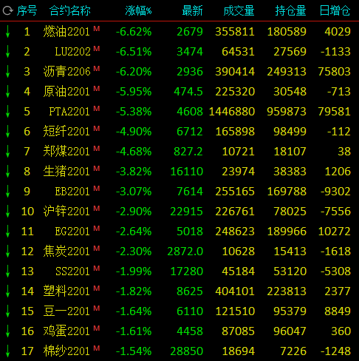Click the green down arrow on row 17
The image size is (359, 361).
click(x=7, y=351)
